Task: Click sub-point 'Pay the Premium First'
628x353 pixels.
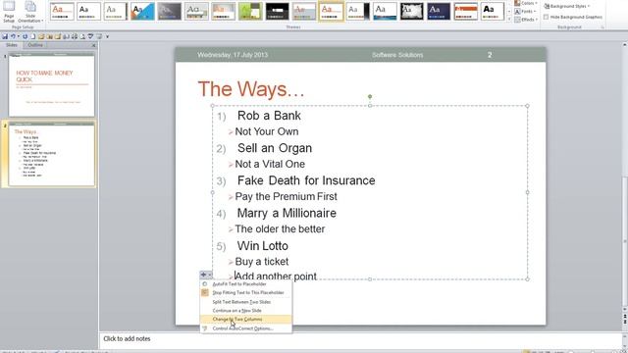Action: click(286, 196)
